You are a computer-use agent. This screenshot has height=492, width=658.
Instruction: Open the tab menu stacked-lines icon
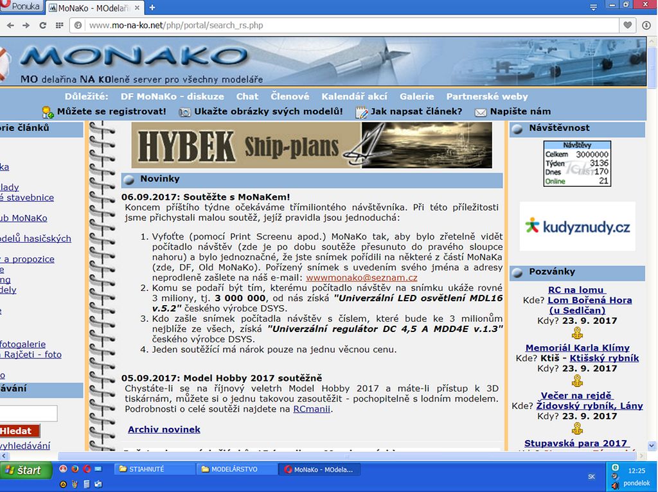[595, 7]
